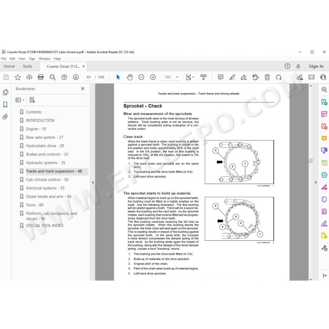Open Export PDF tool in right pane

point(324,102)
